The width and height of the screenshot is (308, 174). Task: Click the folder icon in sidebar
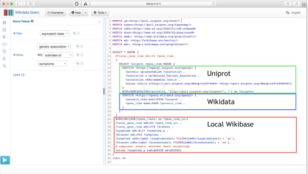(x=5, y=44)
